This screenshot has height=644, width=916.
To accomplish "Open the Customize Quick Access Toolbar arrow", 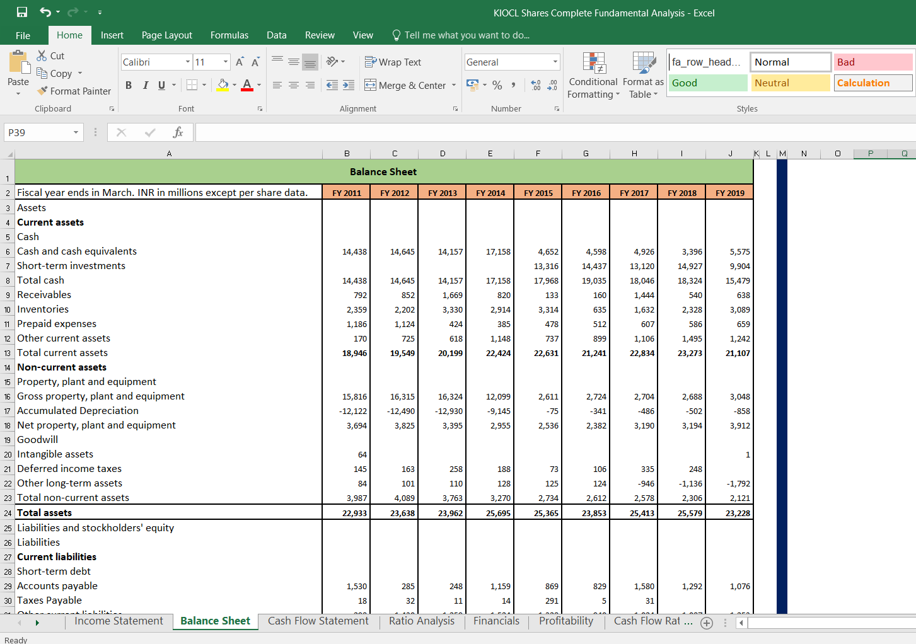I will click(x=100, y=13).
